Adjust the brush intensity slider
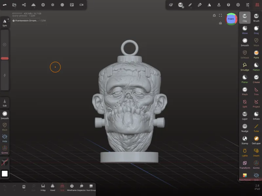262x196 pixels. click(5, 75)
